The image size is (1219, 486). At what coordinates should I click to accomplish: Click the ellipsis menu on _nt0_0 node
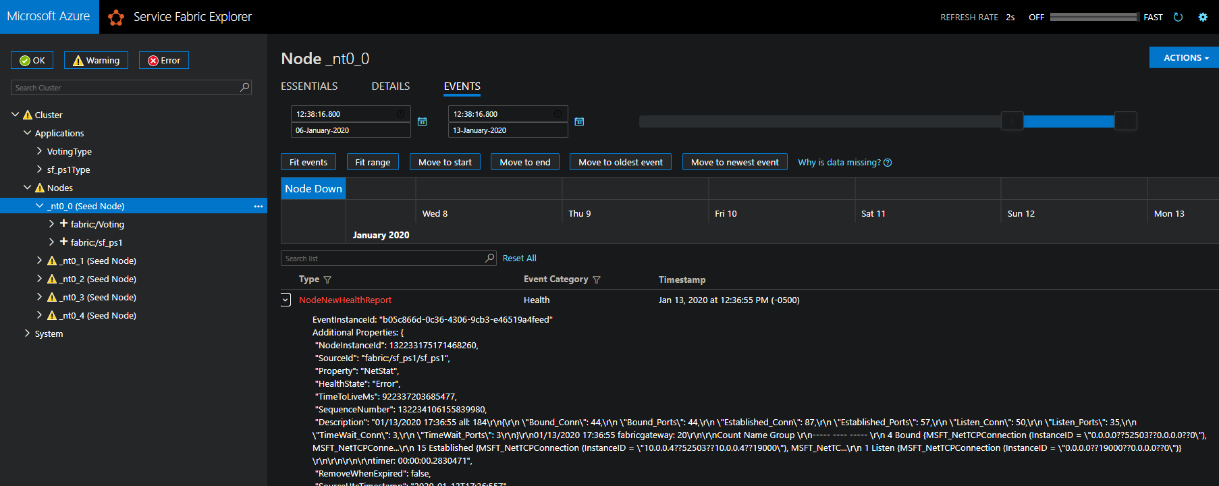coord(259,206)
